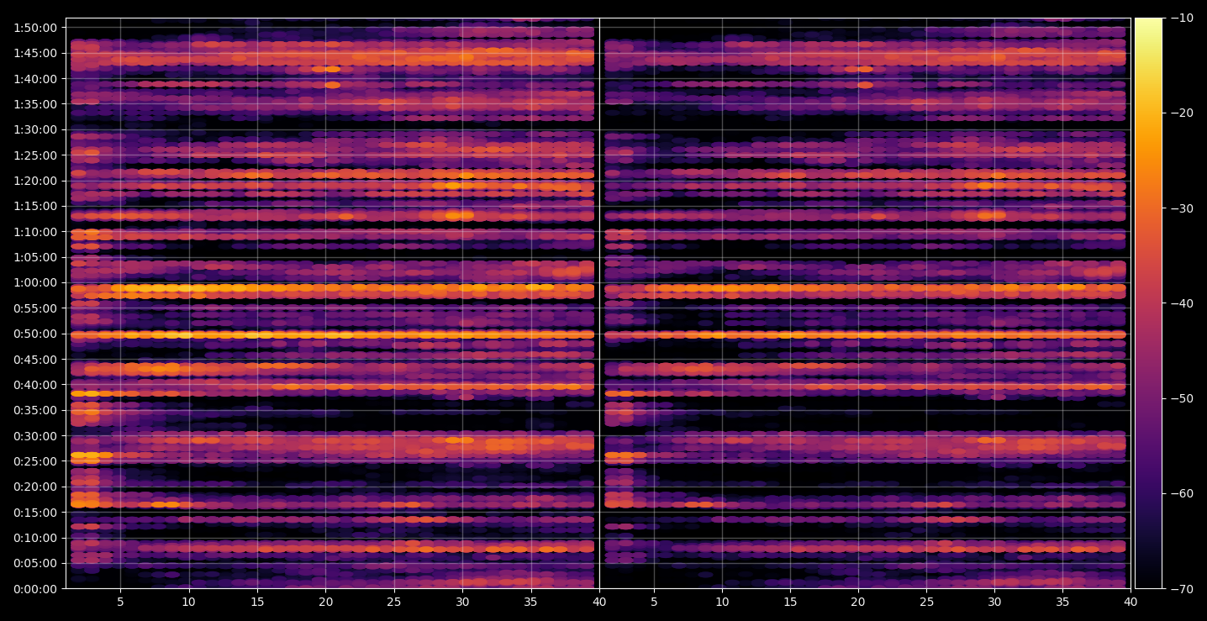The height and width of the screenshot is (621, 1207).
Task: Select the right plot's x-axis label 35
Action: (1062, 602)
